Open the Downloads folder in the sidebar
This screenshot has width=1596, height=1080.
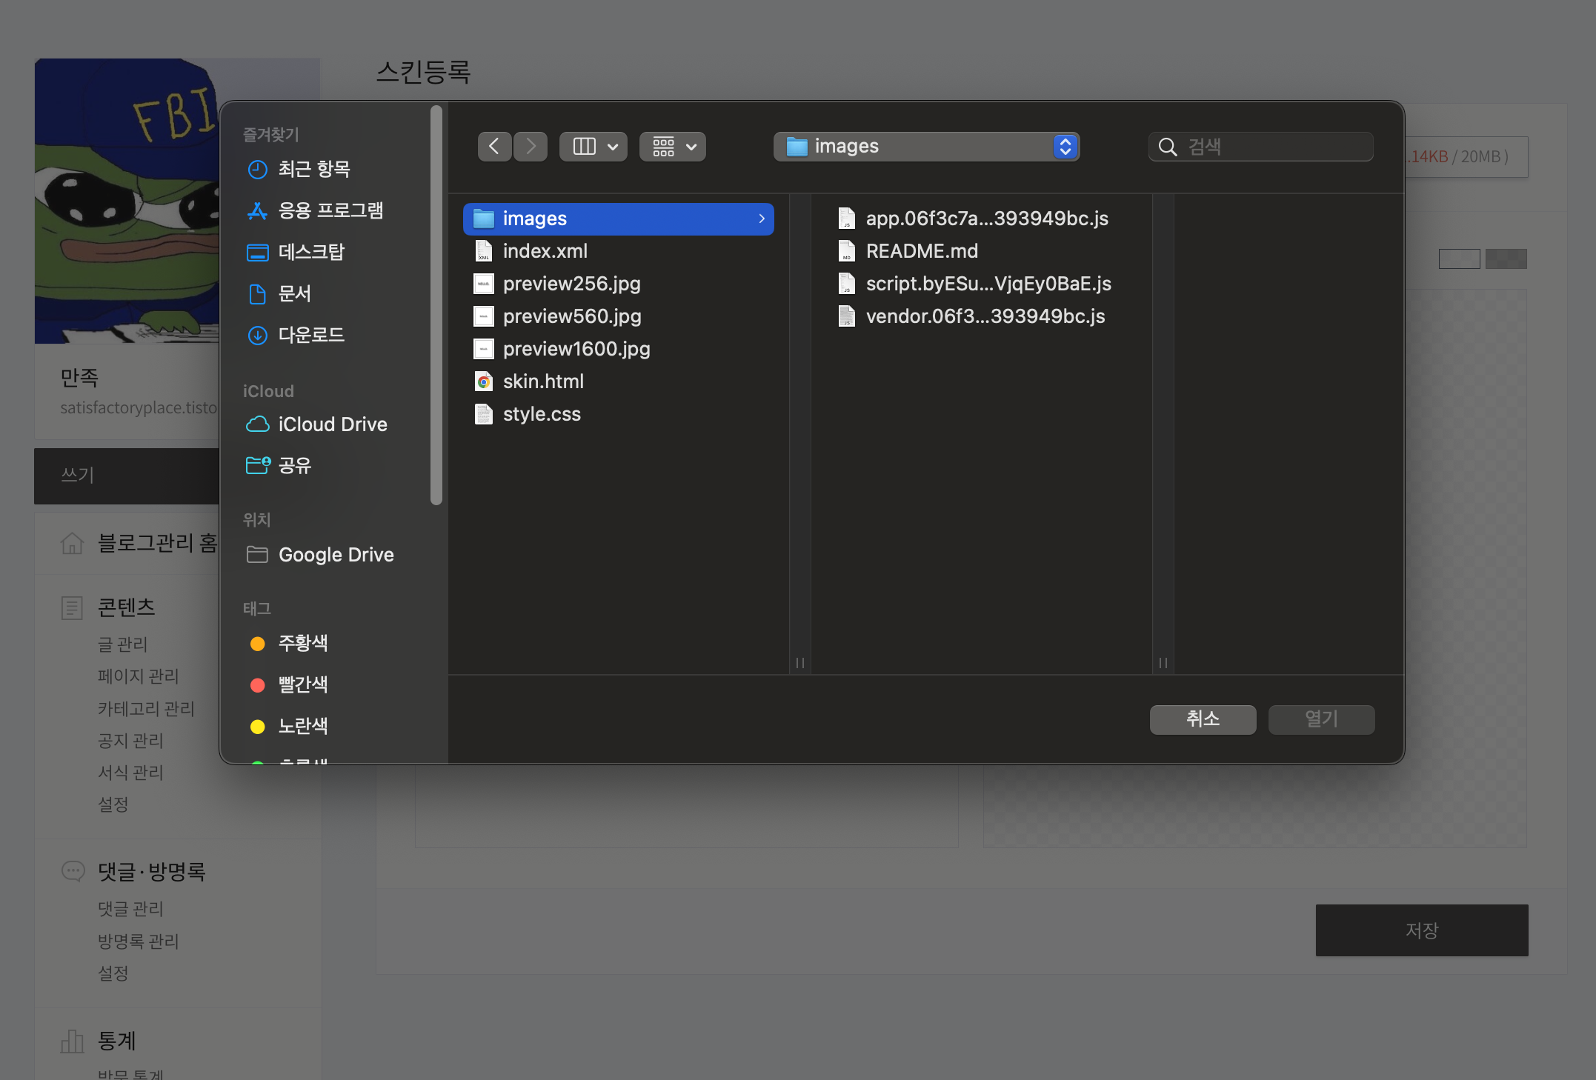point(310,336)
